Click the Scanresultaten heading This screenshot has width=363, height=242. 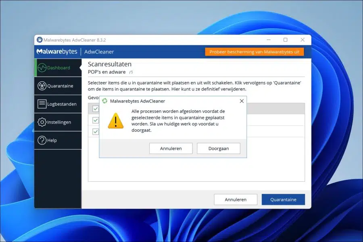(109, 64)
